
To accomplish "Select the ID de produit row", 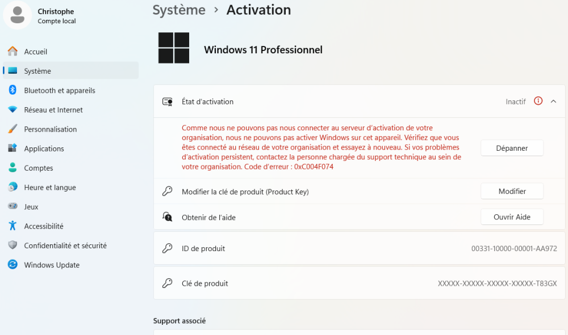I will tap(359, 248).
